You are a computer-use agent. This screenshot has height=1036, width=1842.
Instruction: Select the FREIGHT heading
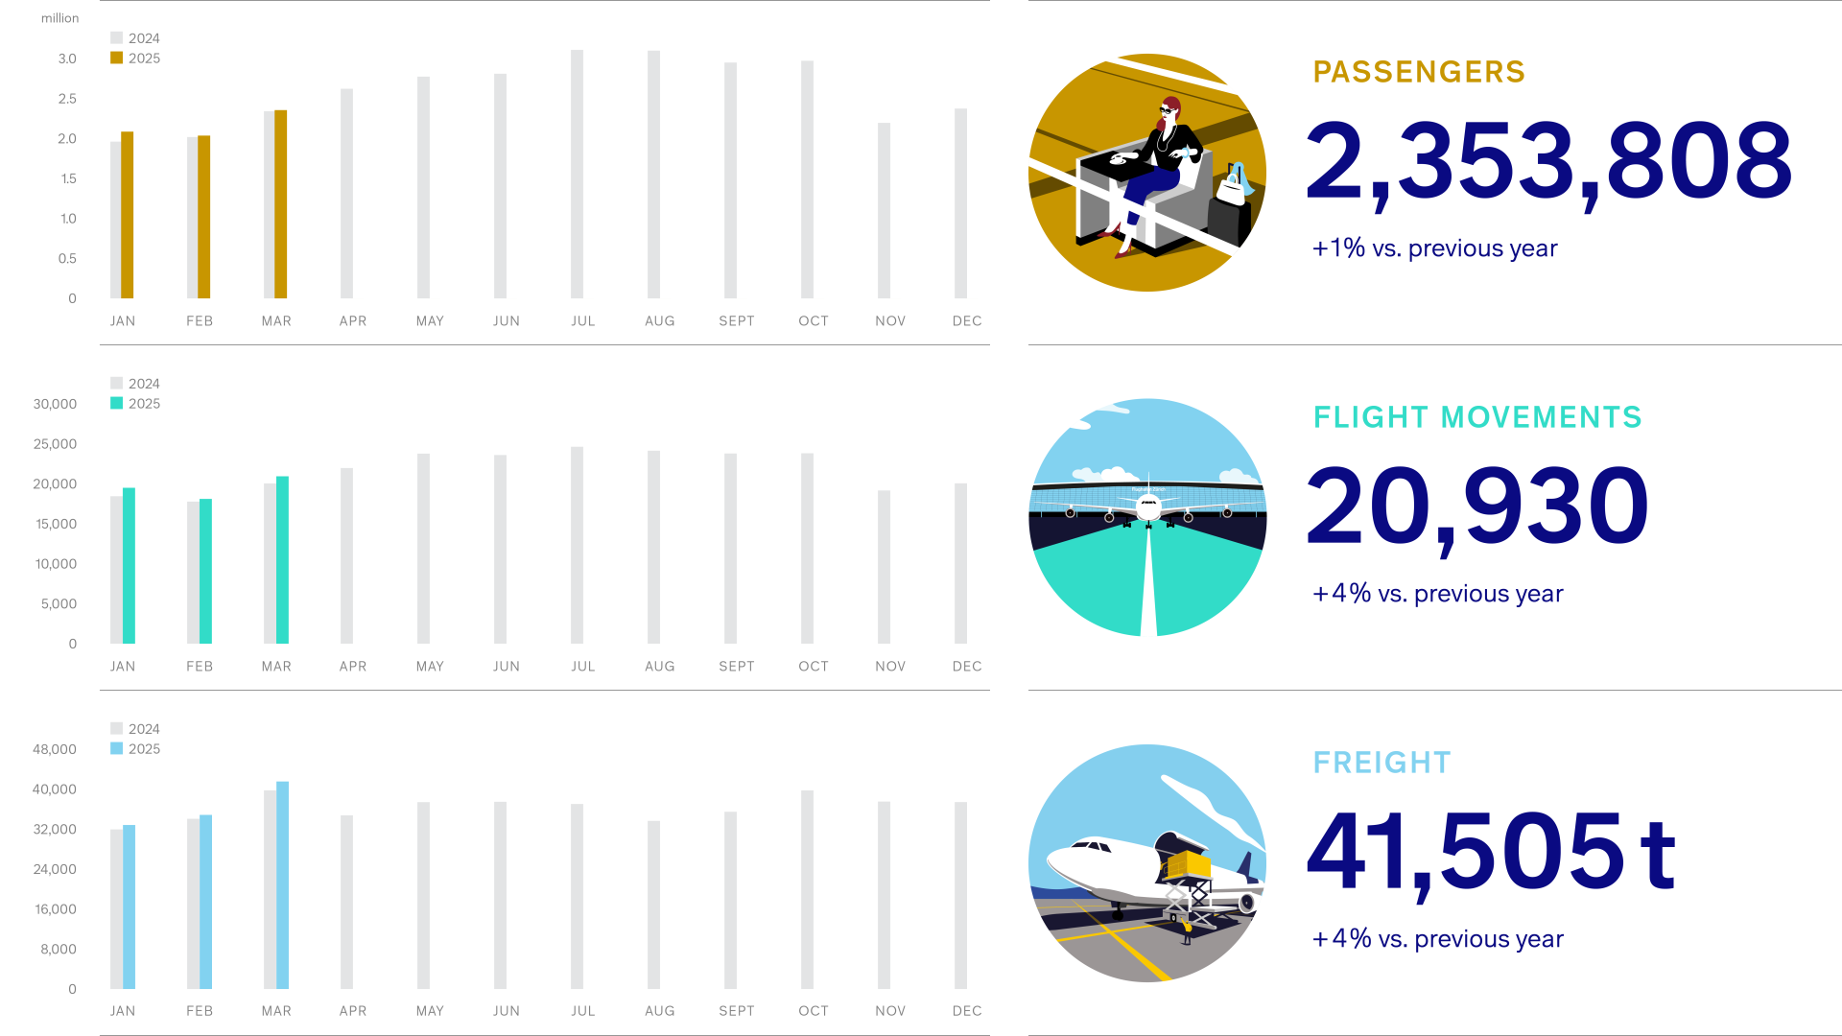pyautogui.click(x=1381, y=763)
